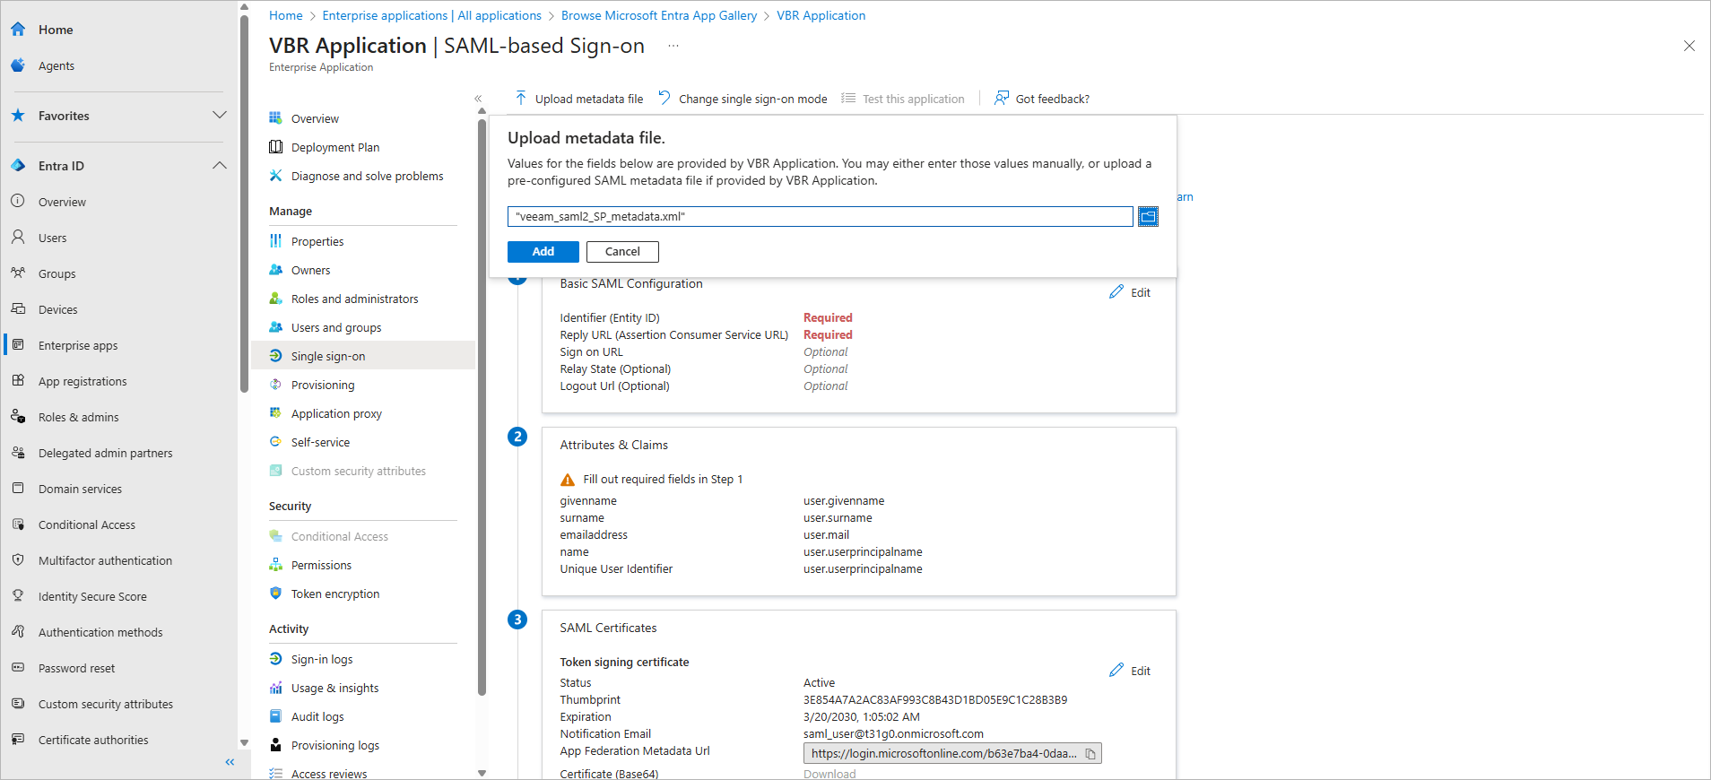Open the Provisioning menu item
This screenshot has width=1711, height=780.
coord(323,385)
